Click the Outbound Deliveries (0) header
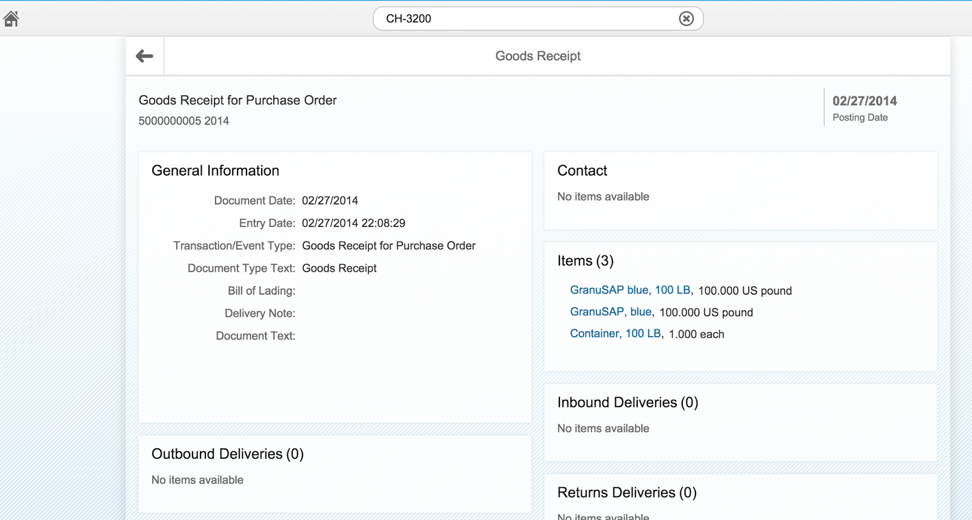The width and height of the screenshot is (972, 520). pos(227,454)
